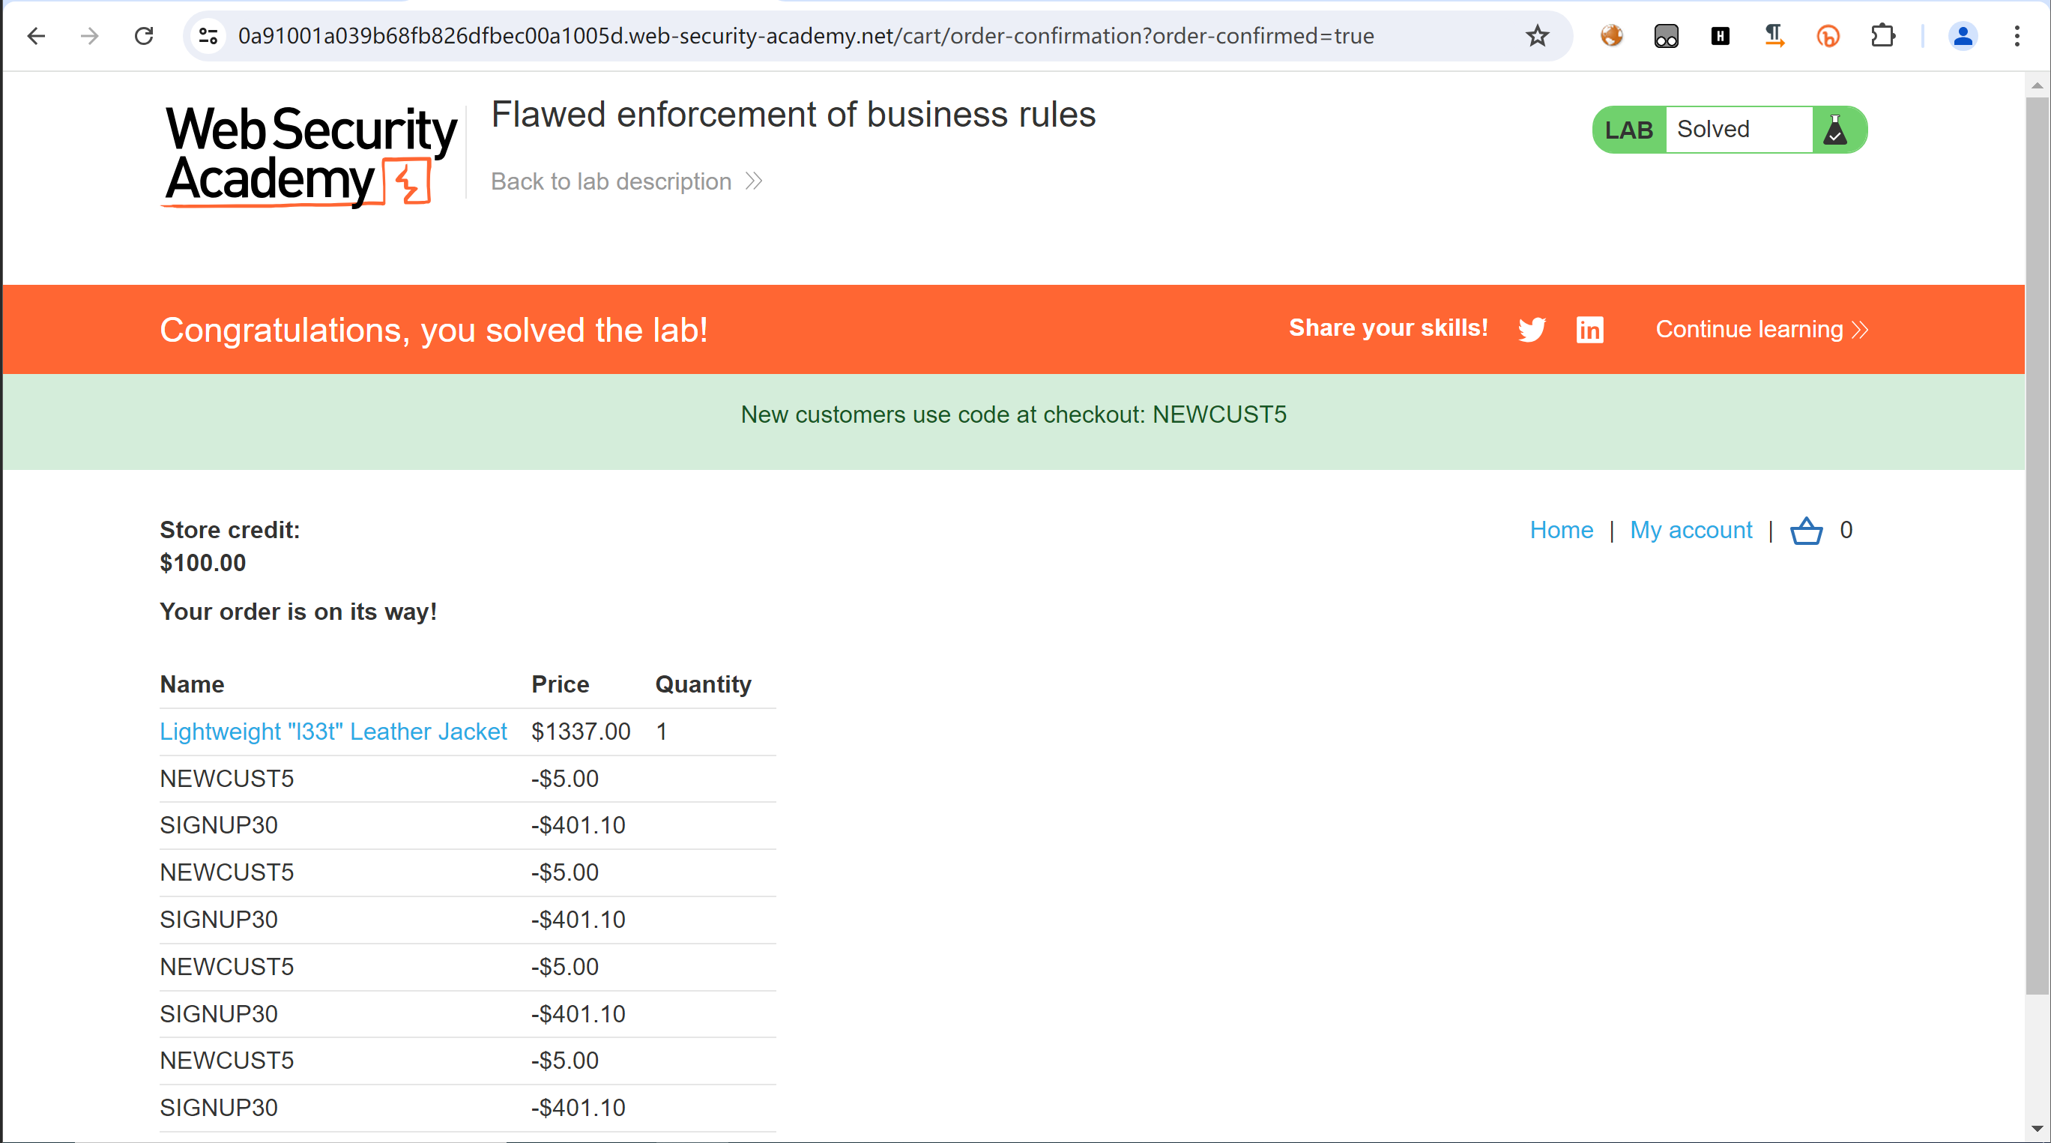Click Share your skills menu option

[x=1389, y=329]
